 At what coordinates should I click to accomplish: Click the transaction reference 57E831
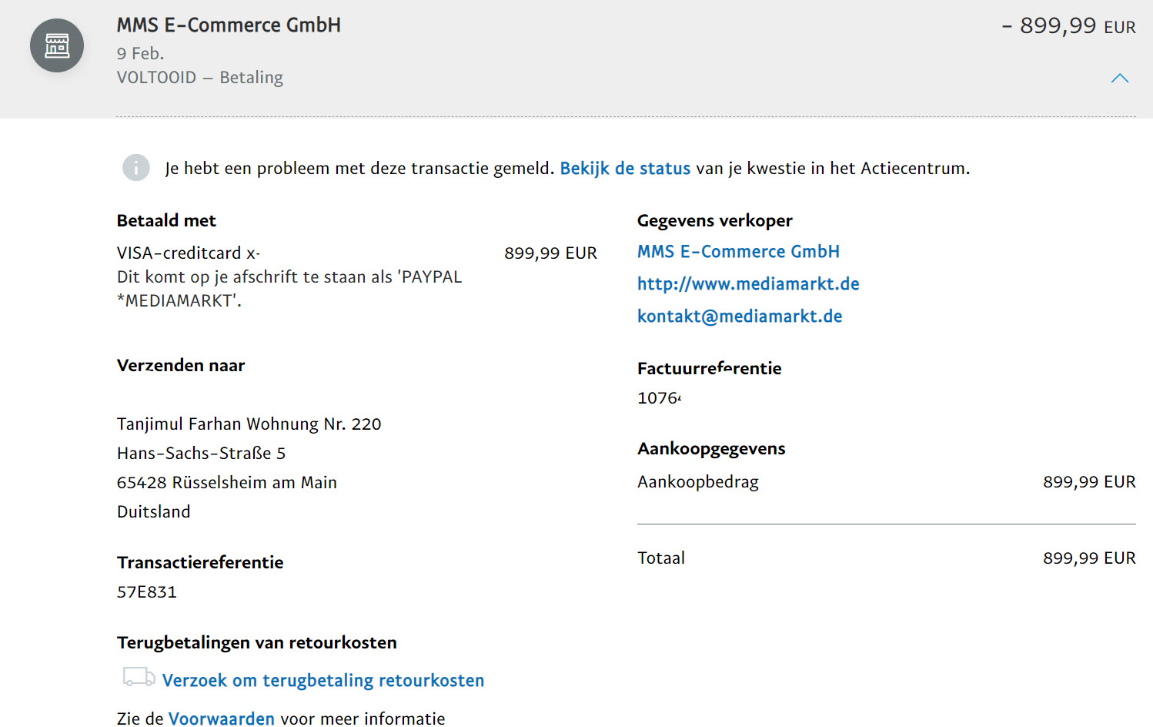(x=147, y=592)
